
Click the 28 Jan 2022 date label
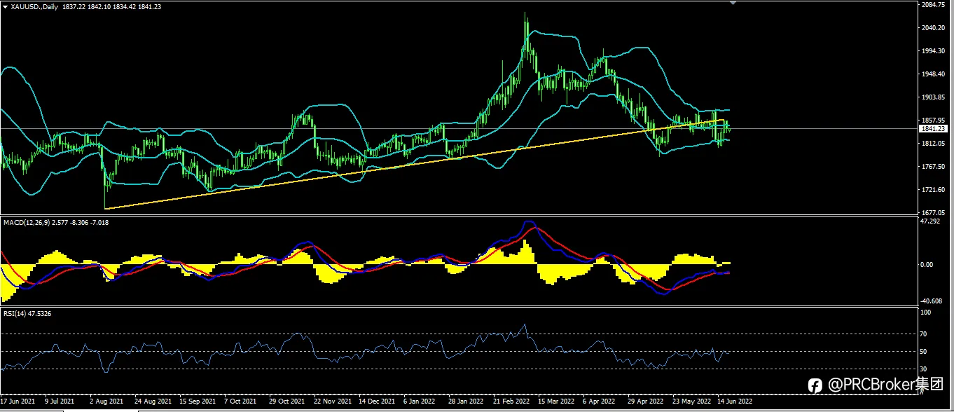[x=466, y=402]
